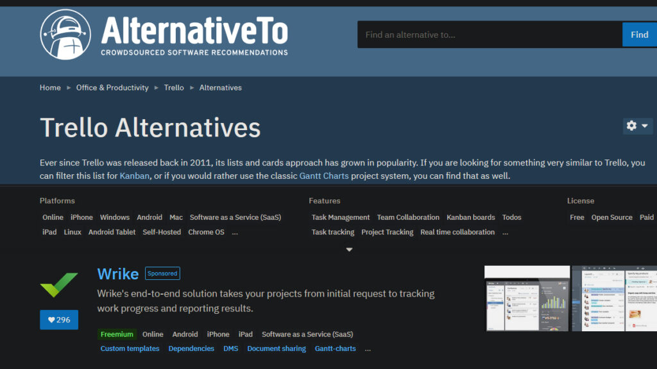Image resolution: width=657 pixels, height=369 pixels.
Task: Filter by the Todos feature
Action: pyautogui.click(x=511, y=217)
